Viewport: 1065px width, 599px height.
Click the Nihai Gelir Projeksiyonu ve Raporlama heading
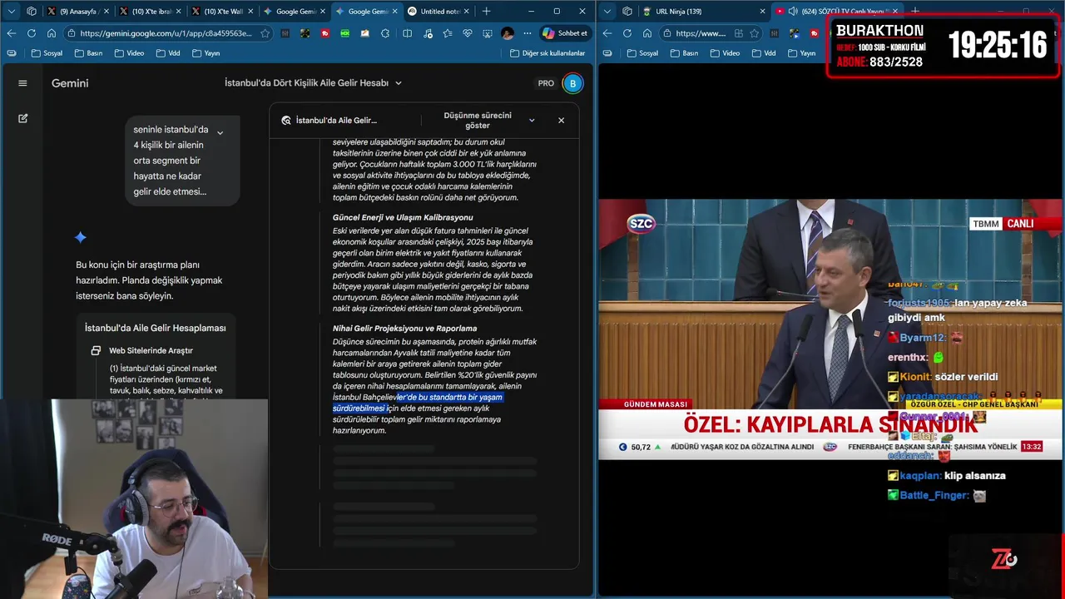[404, 328]
